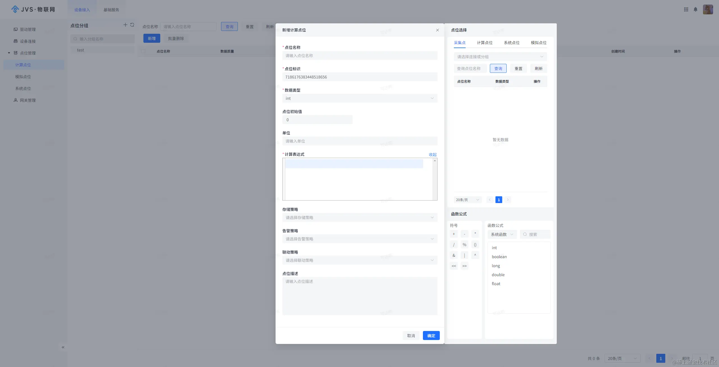
Task: Toggle the select-all checkbox in table header
Action: (x=143, y=51)
